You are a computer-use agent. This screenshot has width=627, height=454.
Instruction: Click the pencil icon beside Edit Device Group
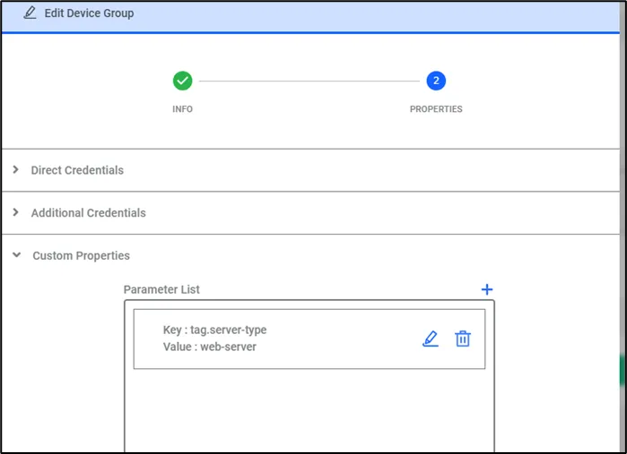click(30, 13)
